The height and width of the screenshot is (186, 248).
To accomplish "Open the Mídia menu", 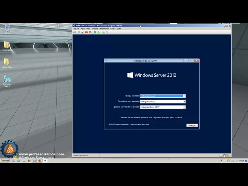I will 88,29.
